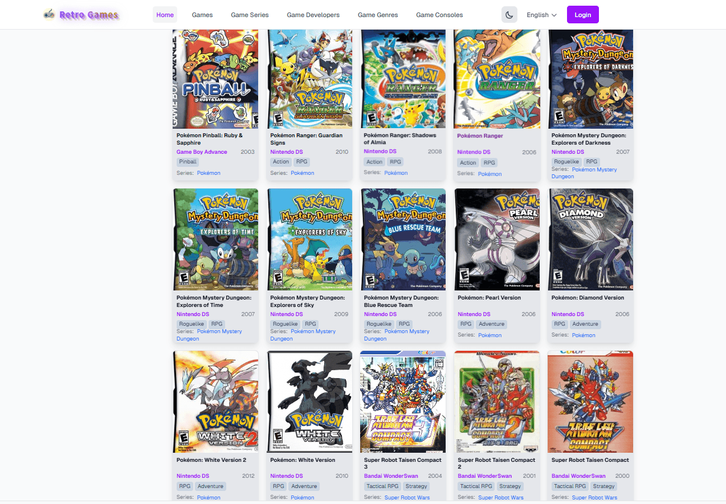Click the Pinball genre tag
The width and height of the screenshot is (726, 504).
click(187, 161)
